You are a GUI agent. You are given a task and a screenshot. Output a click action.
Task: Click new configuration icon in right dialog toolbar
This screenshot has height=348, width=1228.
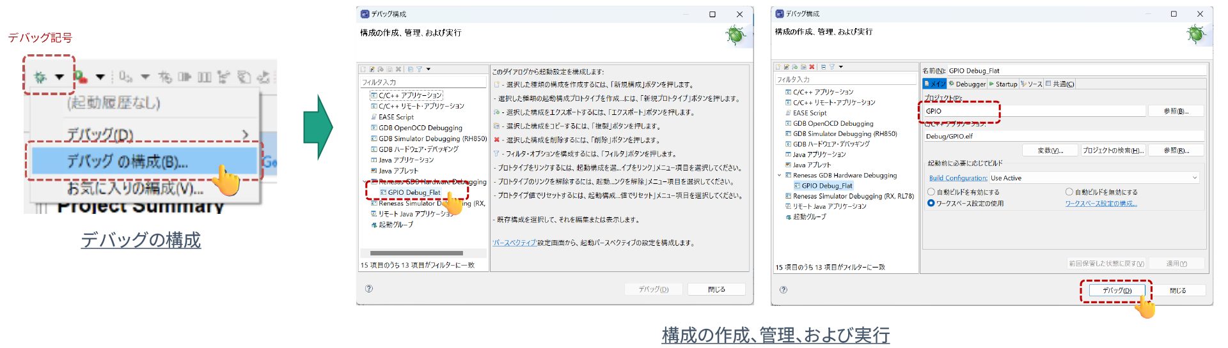tap(779, 66)
